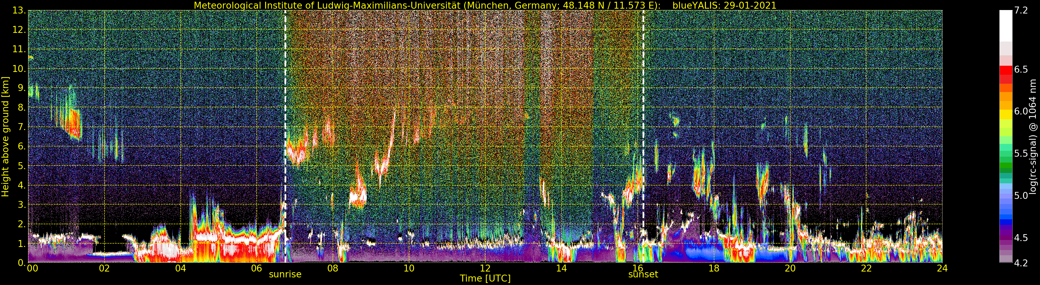Click the colorbar tick value '6.5'
The height and width of the screenshot is (285, 1040).
tap(1021, 69)
